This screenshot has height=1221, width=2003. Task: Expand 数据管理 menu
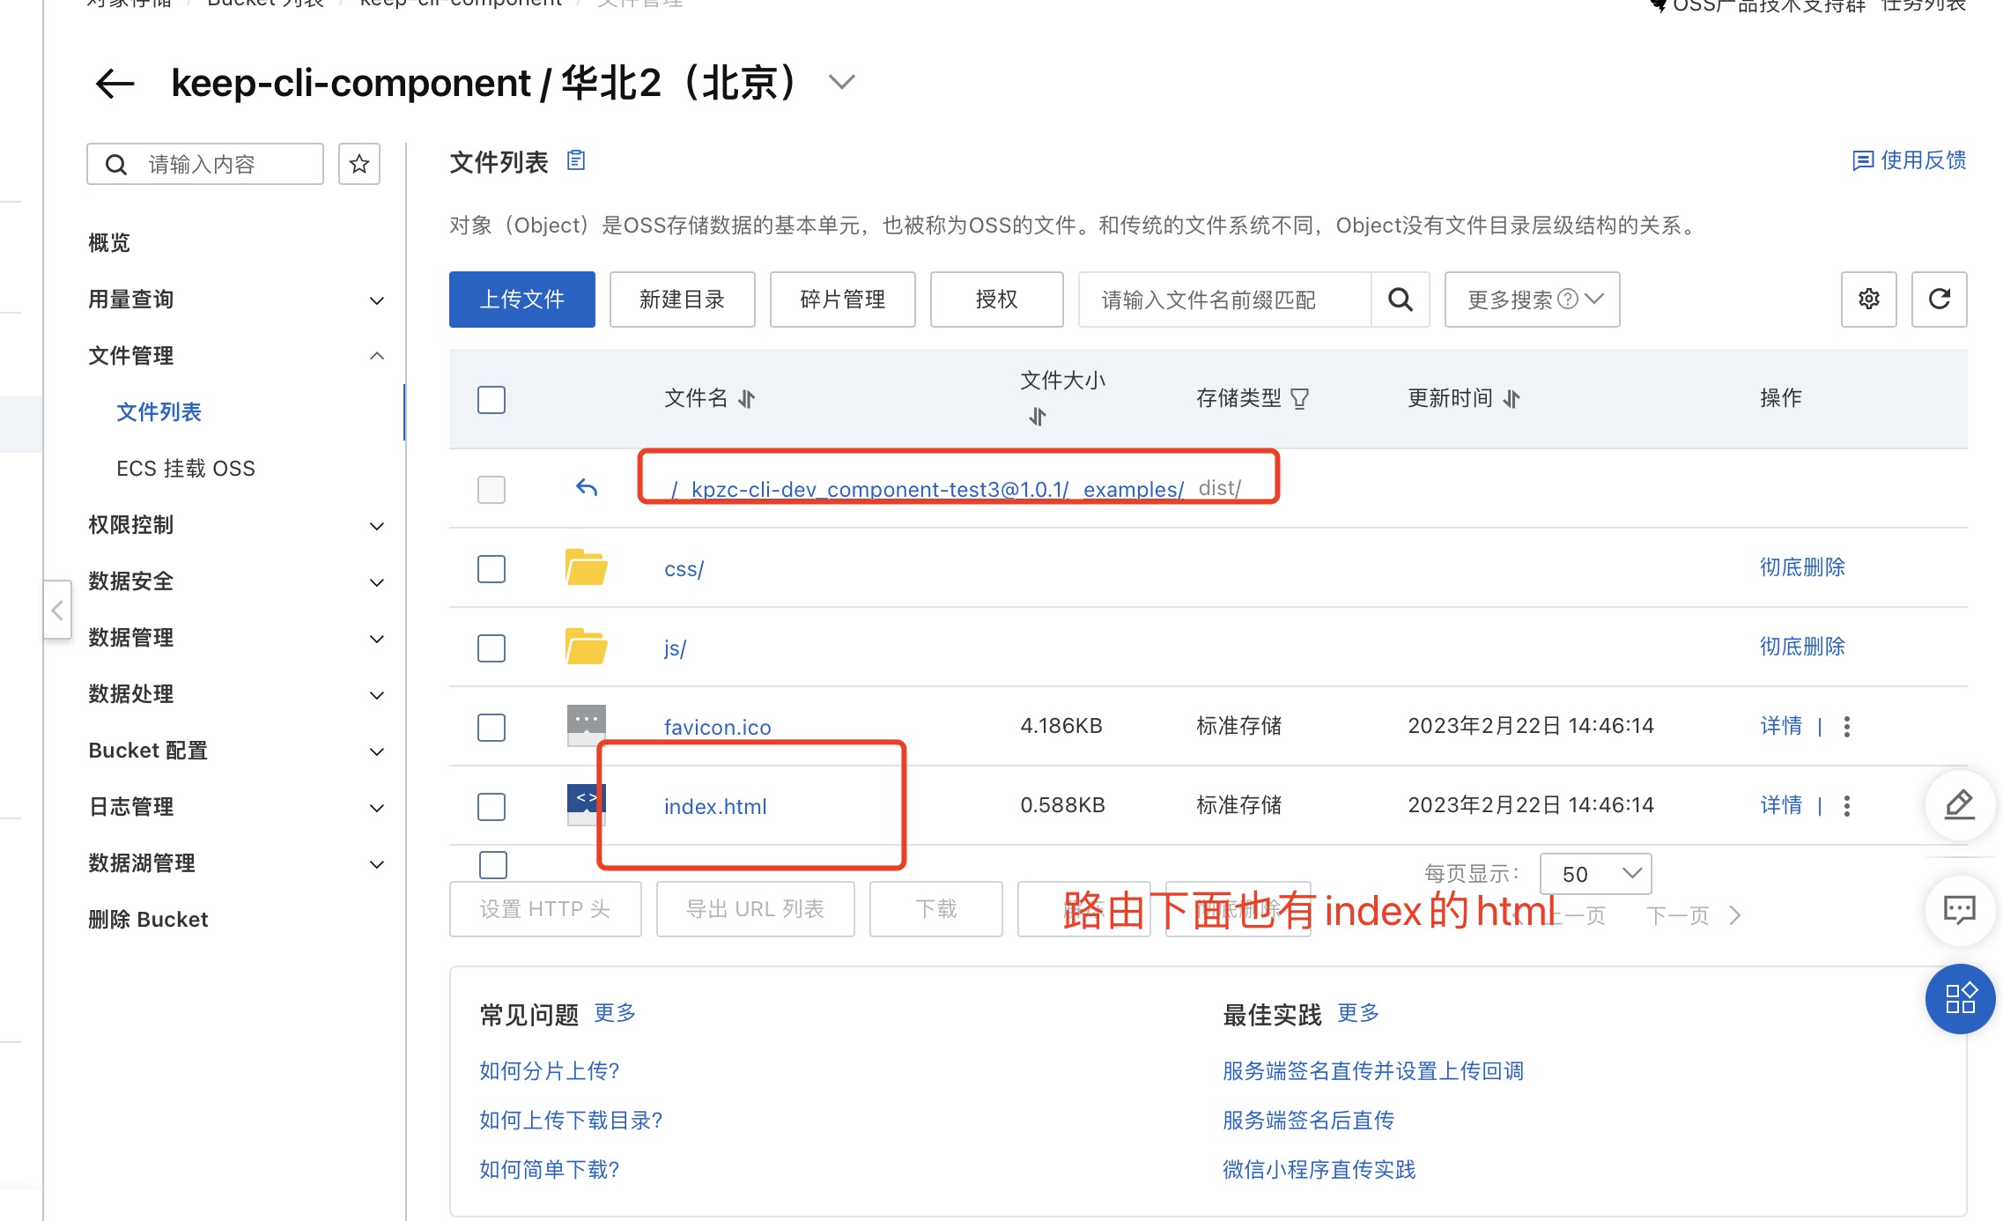tap(376, 639)
